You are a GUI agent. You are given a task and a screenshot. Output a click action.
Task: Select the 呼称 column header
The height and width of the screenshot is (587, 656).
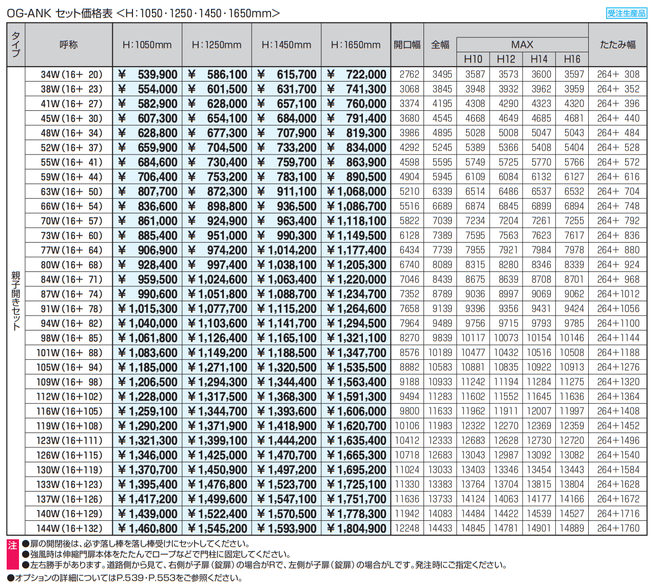point(69,45)
